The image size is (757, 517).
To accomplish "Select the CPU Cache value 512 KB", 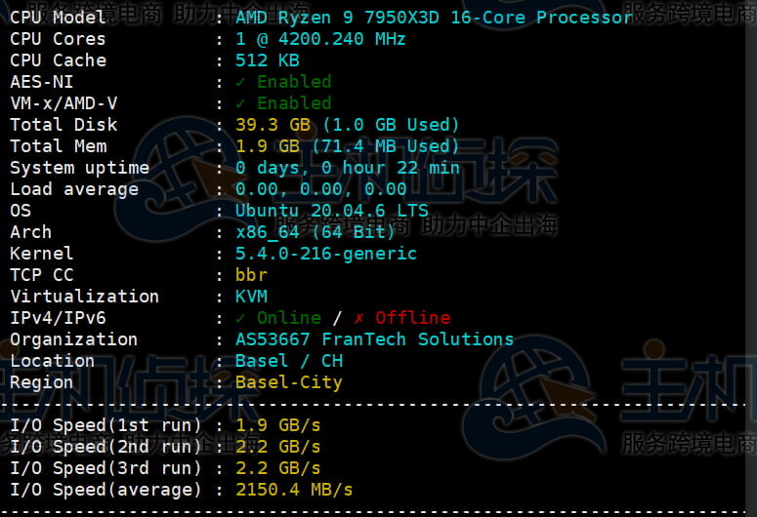I will pos(268,60).
